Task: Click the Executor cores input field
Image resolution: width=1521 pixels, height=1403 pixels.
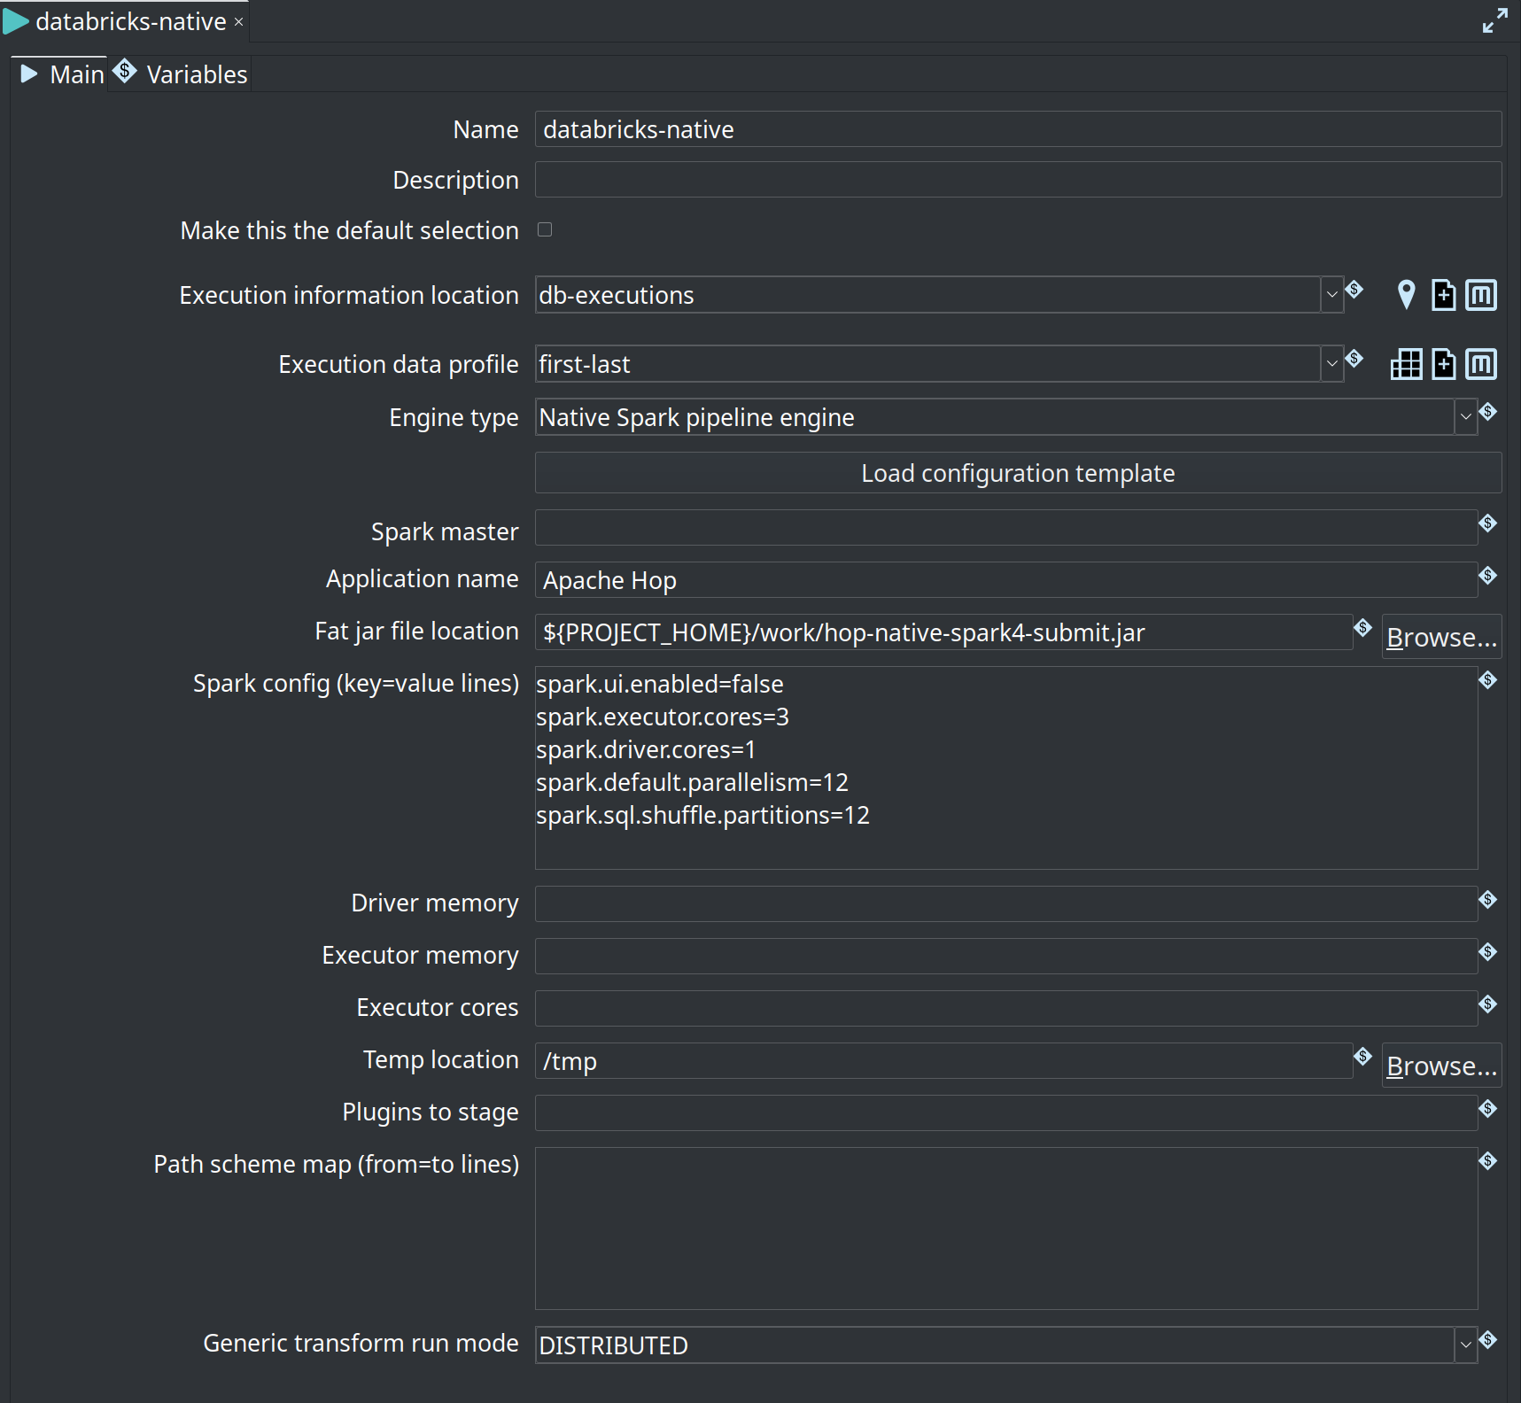Action: pos(1005,1009)
